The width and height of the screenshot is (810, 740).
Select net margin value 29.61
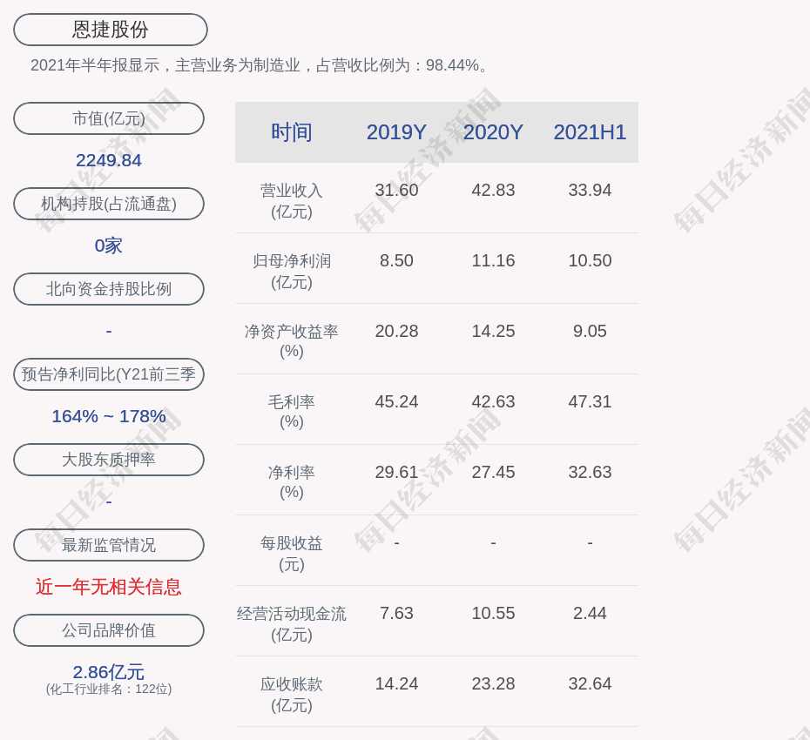click(x=396, y=472)
